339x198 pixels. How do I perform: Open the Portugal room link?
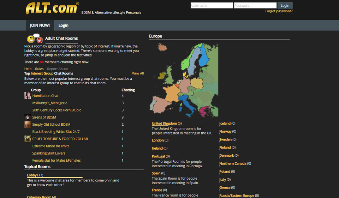pos(158,156)
